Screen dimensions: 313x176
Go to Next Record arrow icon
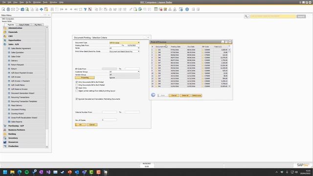71,9
